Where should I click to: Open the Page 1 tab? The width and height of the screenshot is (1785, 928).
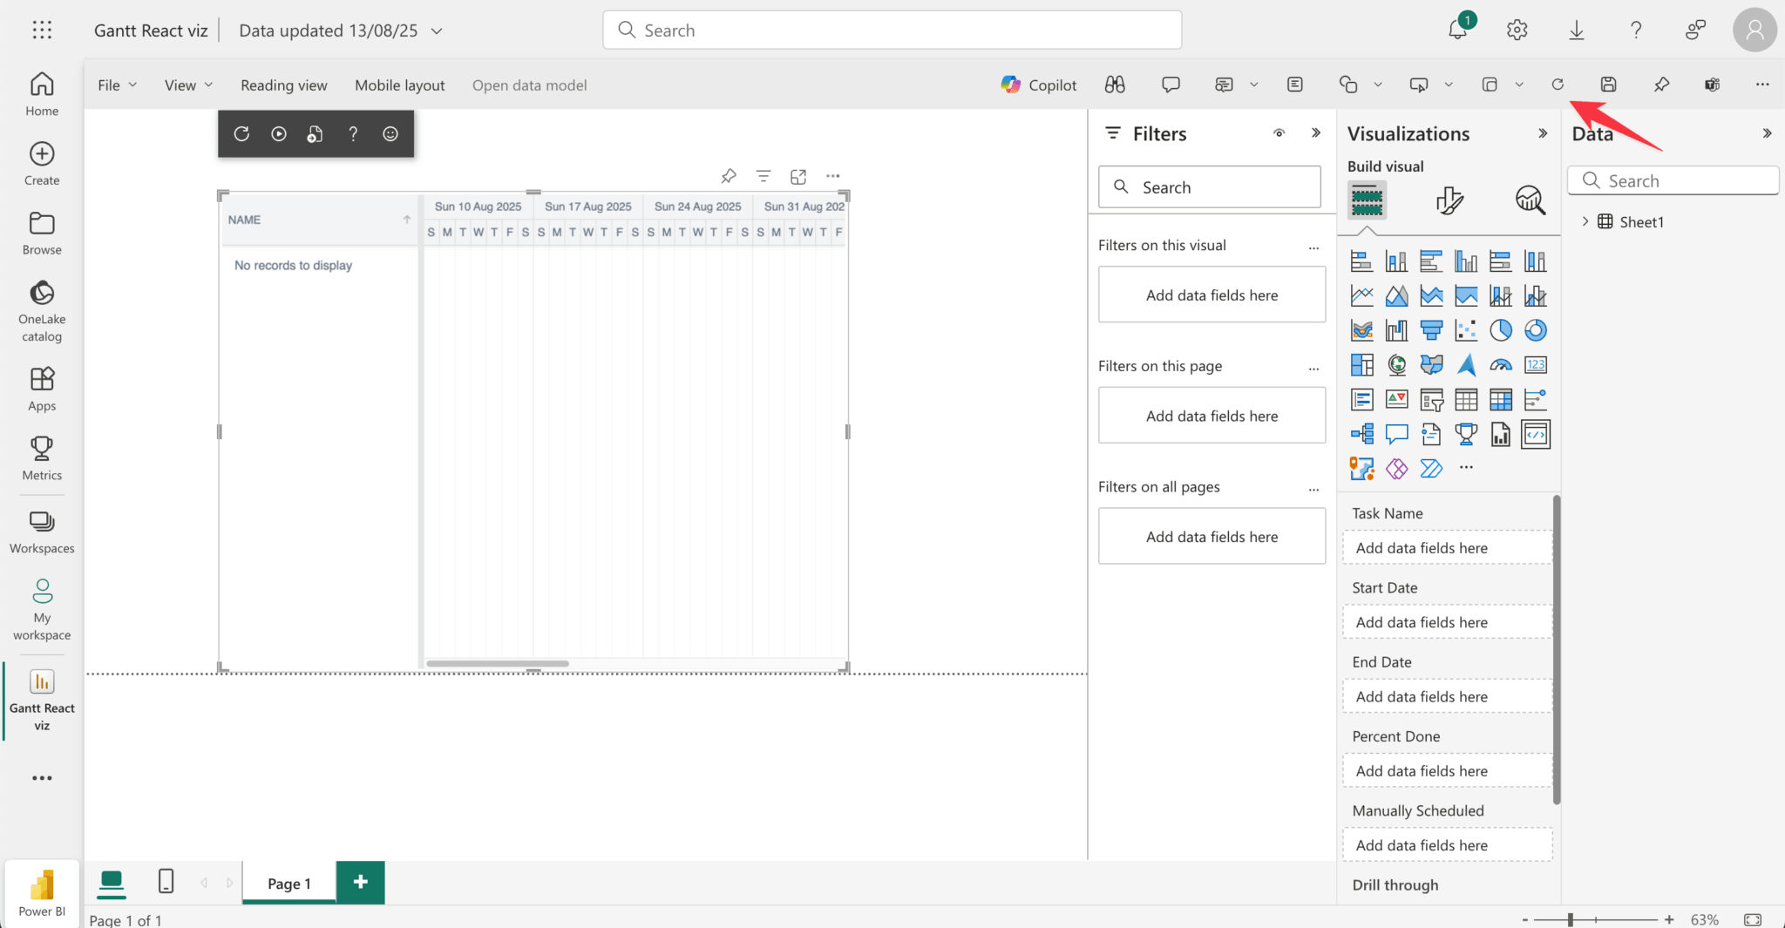click(288, 883)
